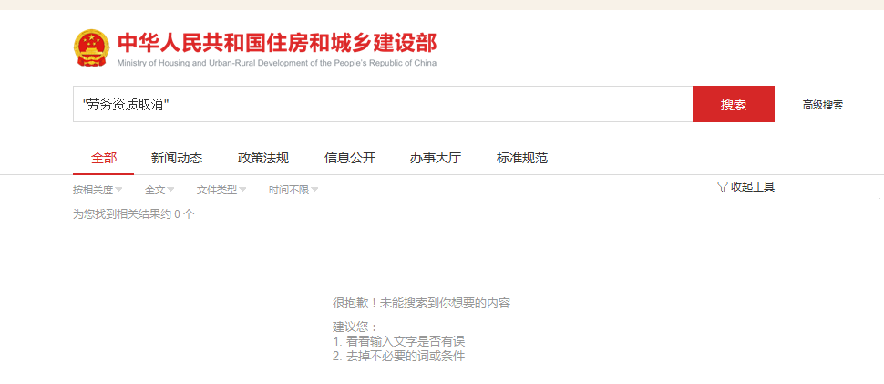Viewport: 884px width, 384px height.
Task: Click the filter funnel icon
Action: point(722,187)
